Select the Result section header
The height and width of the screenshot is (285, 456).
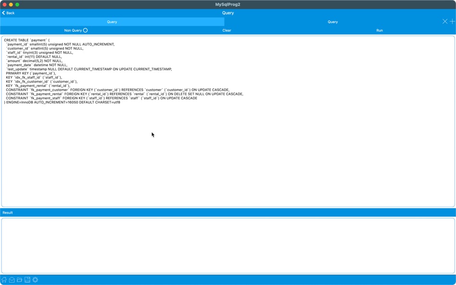click(9, 213)
